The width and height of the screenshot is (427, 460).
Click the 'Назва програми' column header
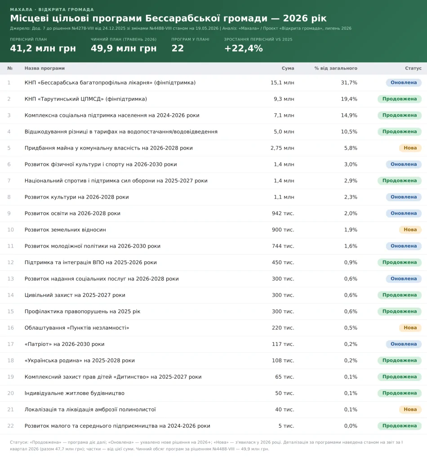point(44,68)
